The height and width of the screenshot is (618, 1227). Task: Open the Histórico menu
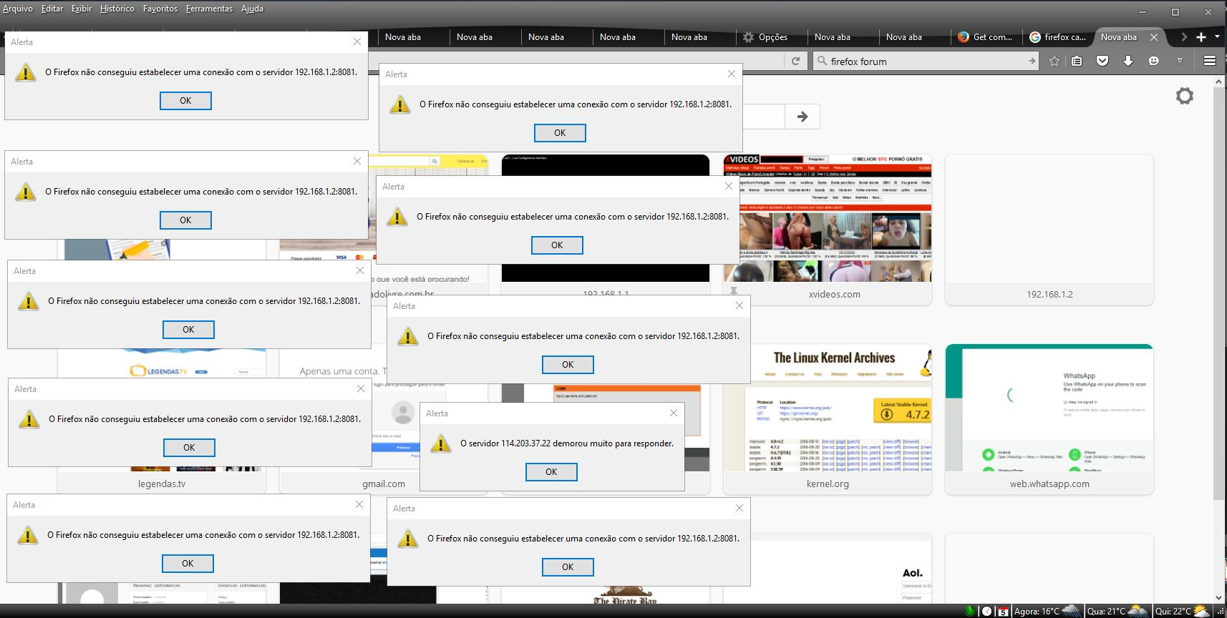coord(117,9)
